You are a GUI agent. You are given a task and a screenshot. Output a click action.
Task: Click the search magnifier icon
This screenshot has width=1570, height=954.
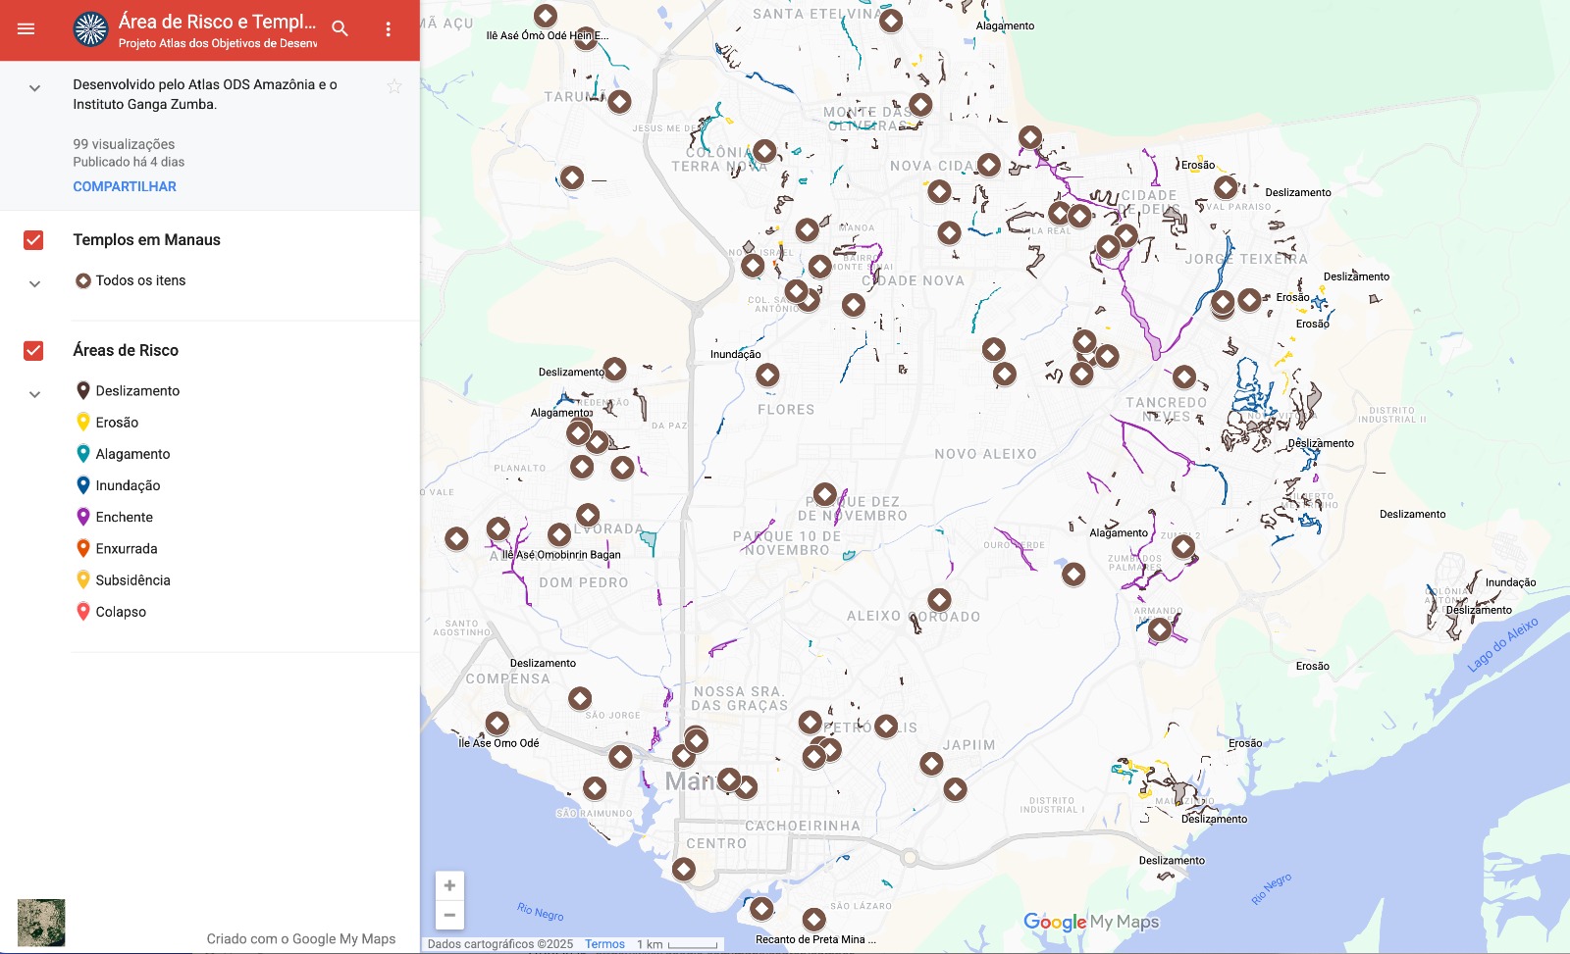[x=340, y=29]
